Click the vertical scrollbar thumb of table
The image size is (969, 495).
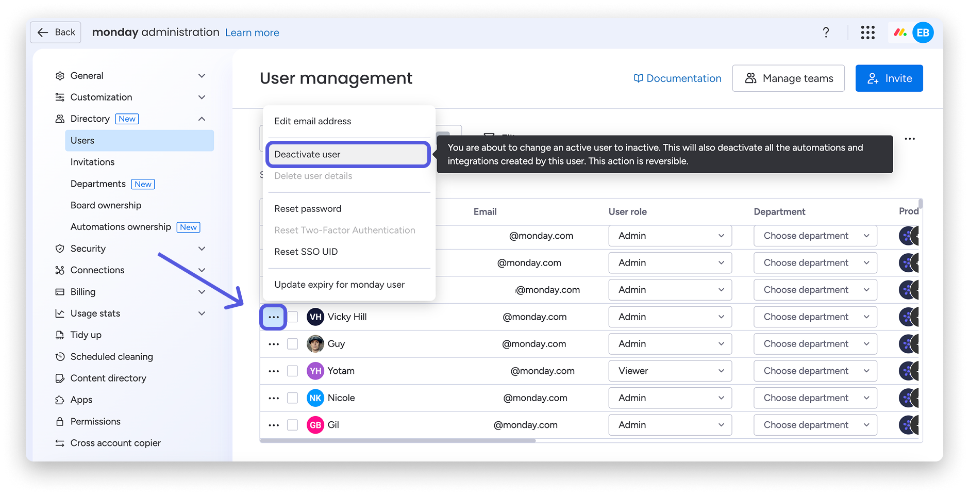(921, 204)
